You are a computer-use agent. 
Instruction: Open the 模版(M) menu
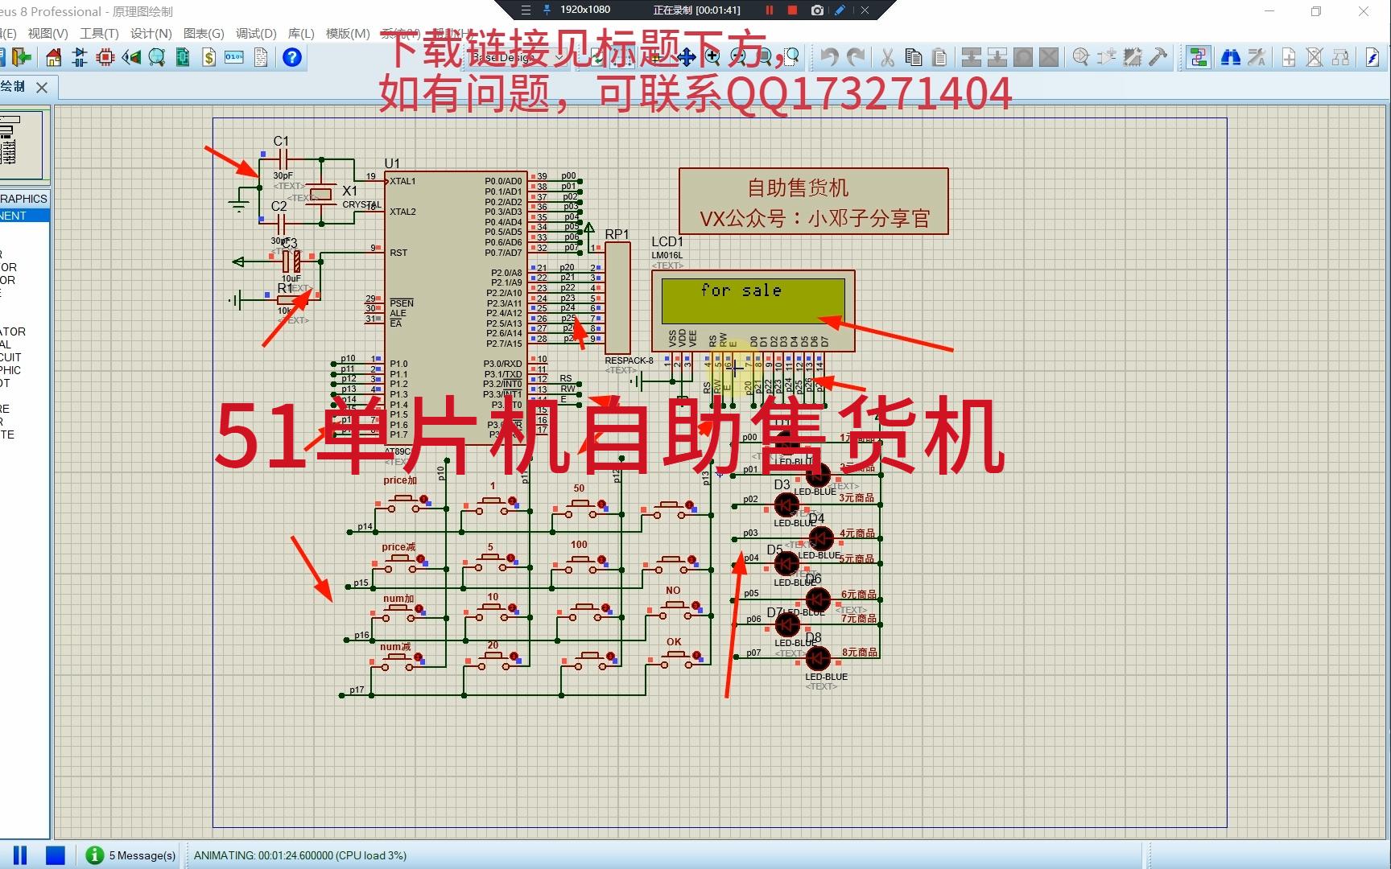(x=348, y=33)
